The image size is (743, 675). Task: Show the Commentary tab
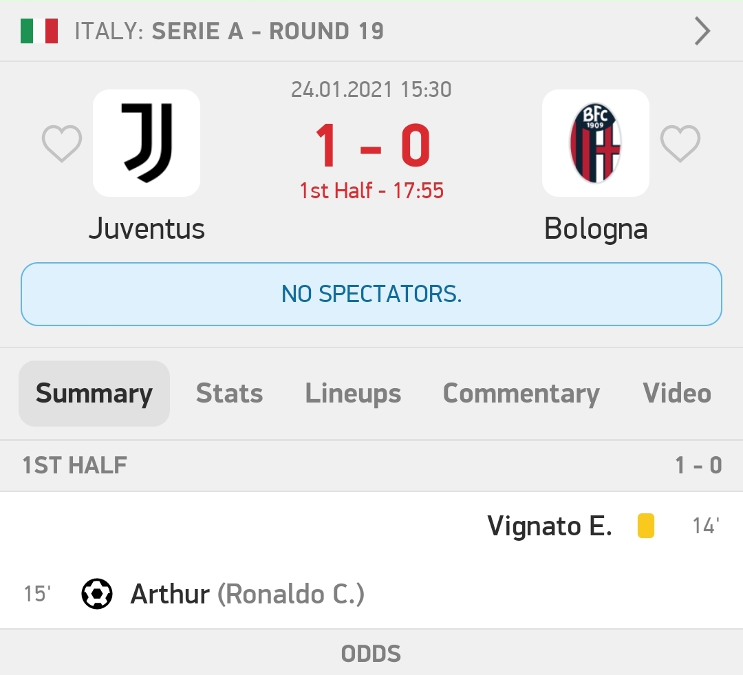pyautogui.click(x=521, y=394)
